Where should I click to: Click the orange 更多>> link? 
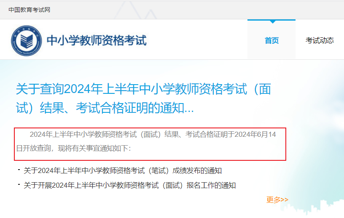pyautogui.click(x=277, y=200)
